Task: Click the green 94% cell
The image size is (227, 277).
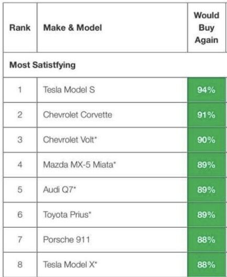Action: pos(207,90)
